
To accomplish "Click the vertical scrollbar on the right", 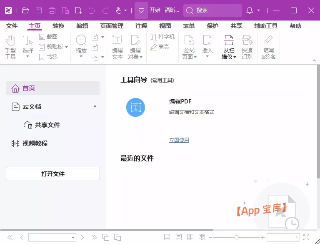I will click(x=318, y=122).
